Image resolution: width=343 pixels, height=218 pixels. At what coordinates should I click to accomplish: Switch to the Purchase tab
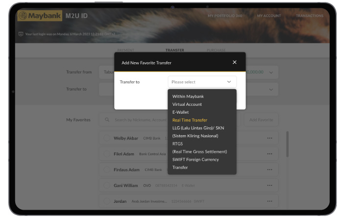(216, 50)
